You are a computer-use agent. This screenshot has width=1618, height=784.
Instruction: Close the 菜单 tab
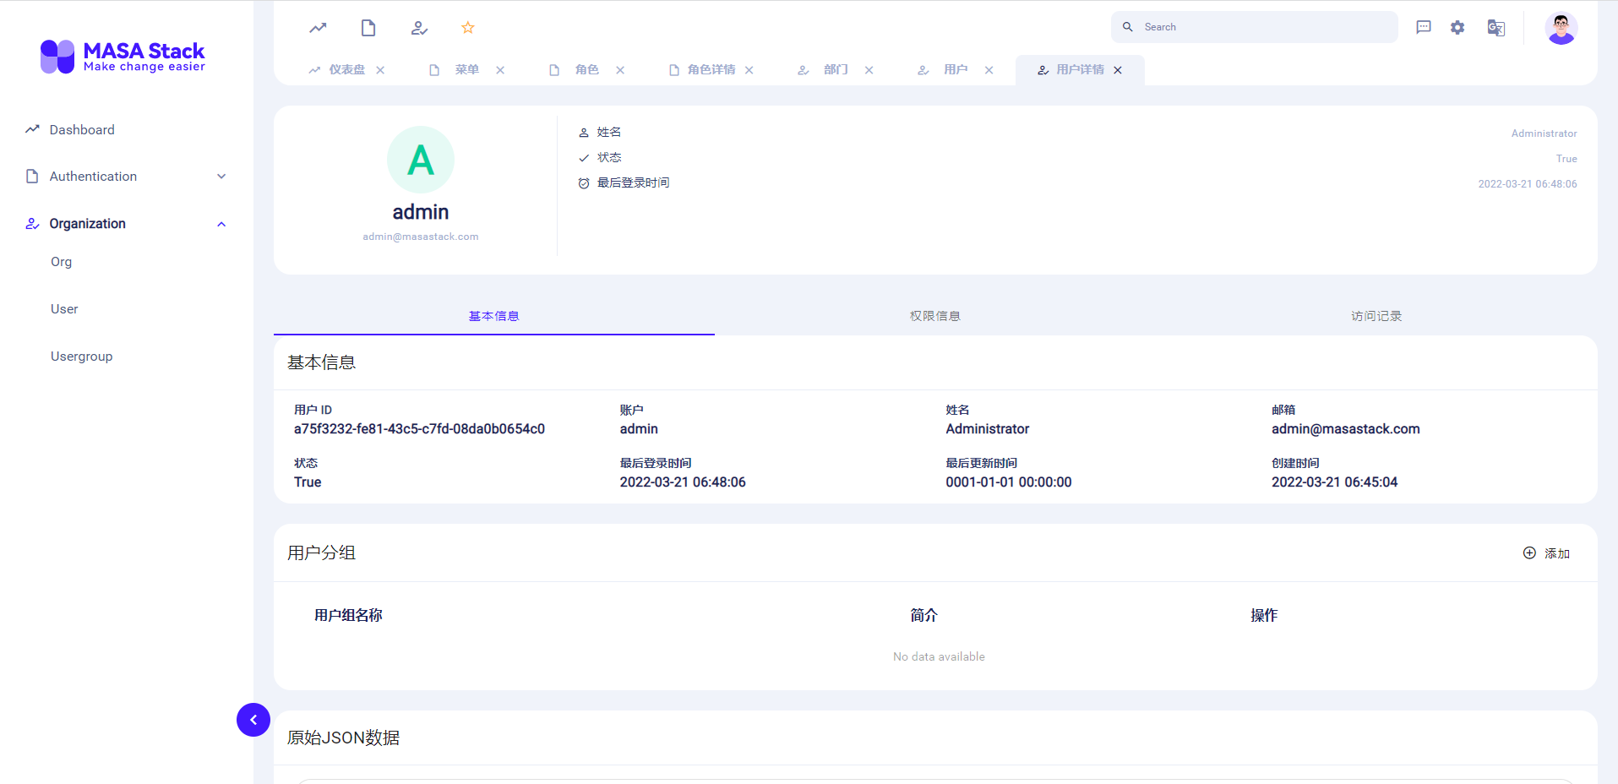500,70
